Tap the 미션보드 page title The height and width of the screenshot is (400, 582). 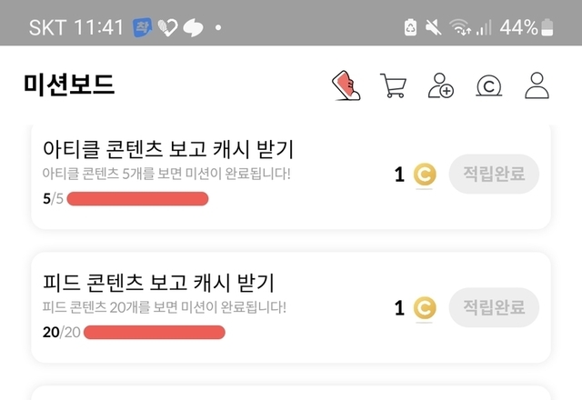click(69, 85)
